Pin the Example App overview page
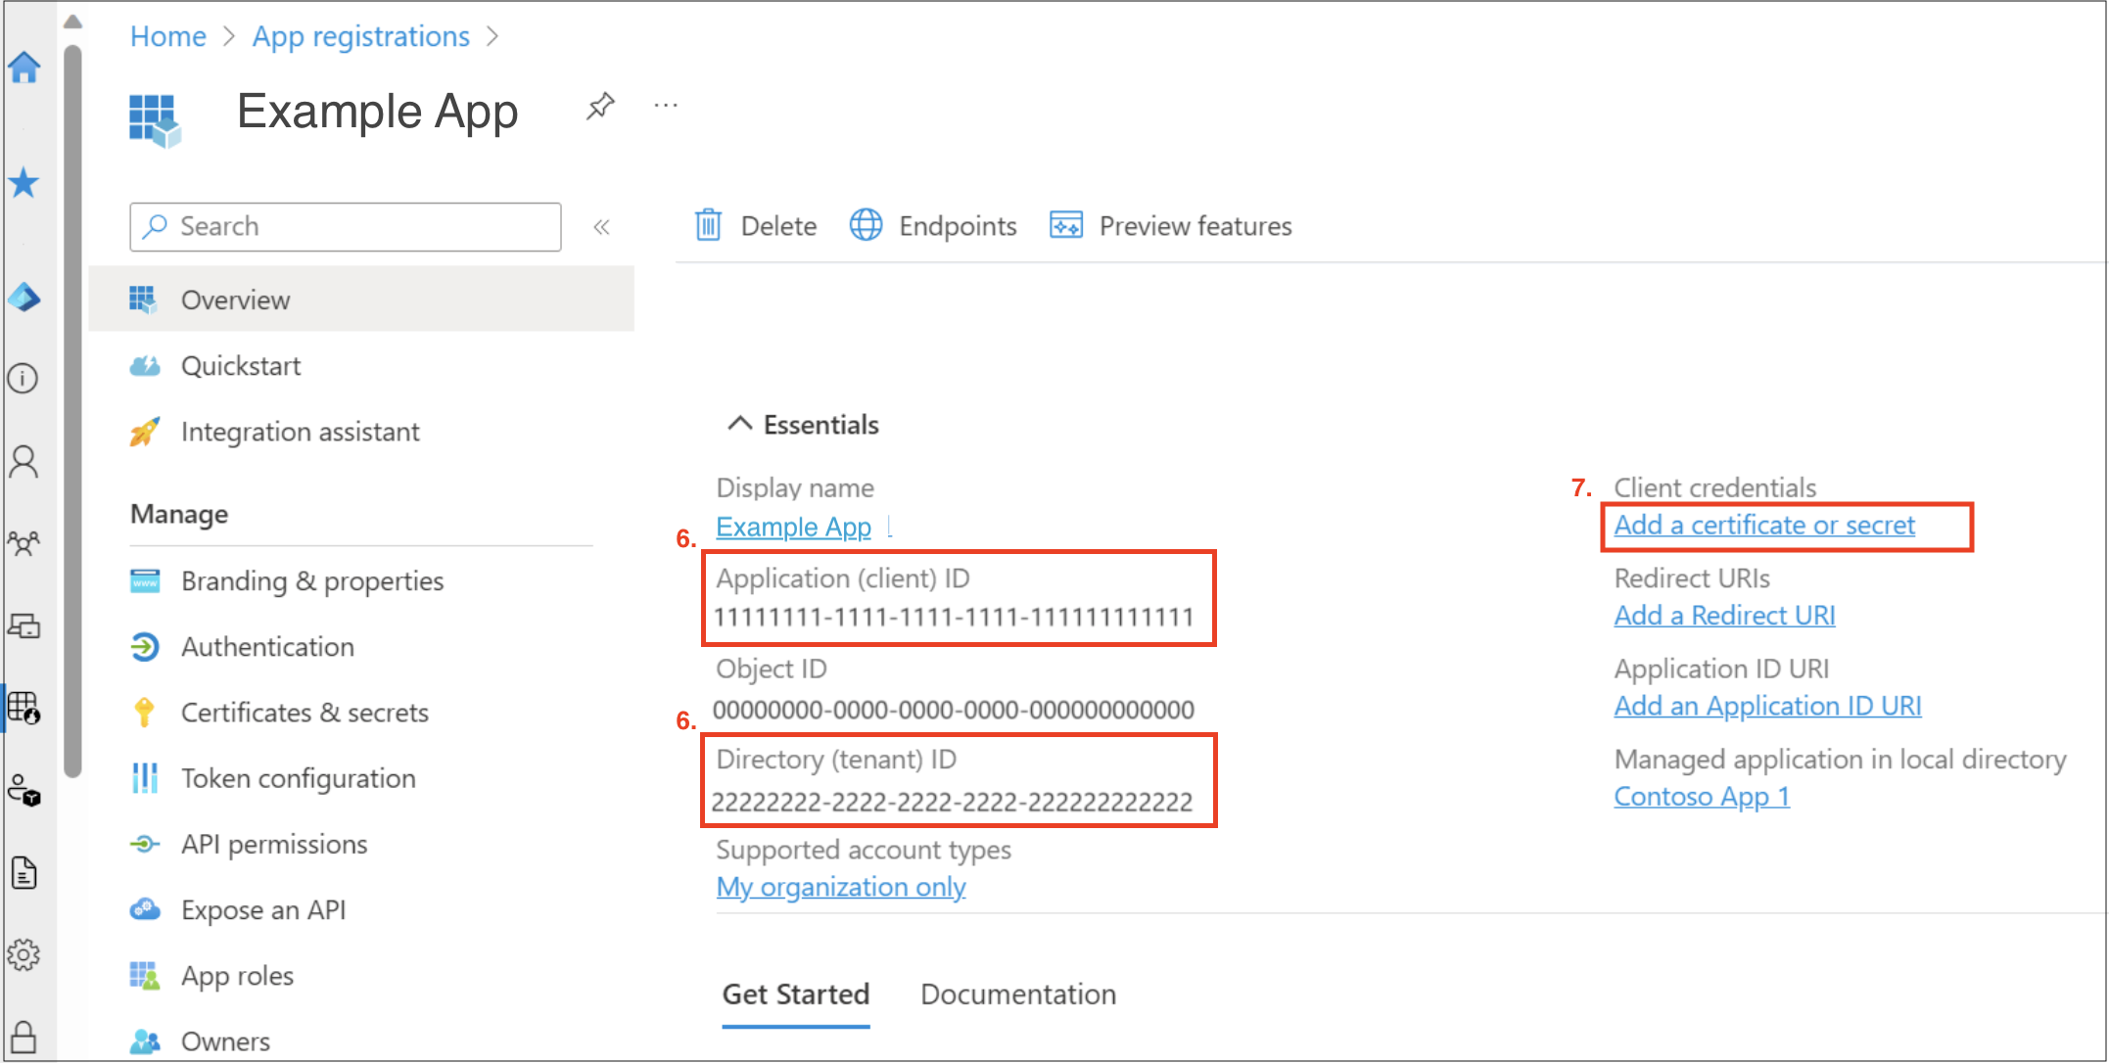This screenshot has height=1063, width=2109. pyautogui.click(x=600, y=106)
